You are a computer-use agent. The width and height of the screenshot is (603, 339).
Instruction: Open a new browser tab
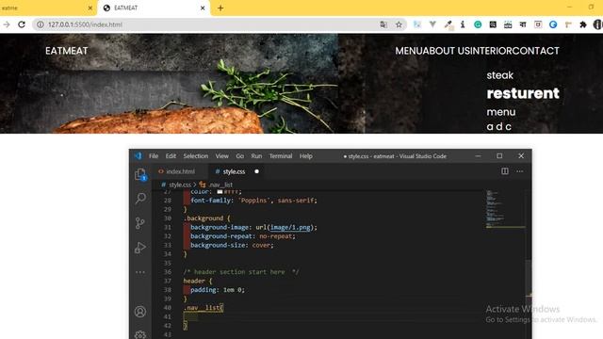(x=220, y=8)
